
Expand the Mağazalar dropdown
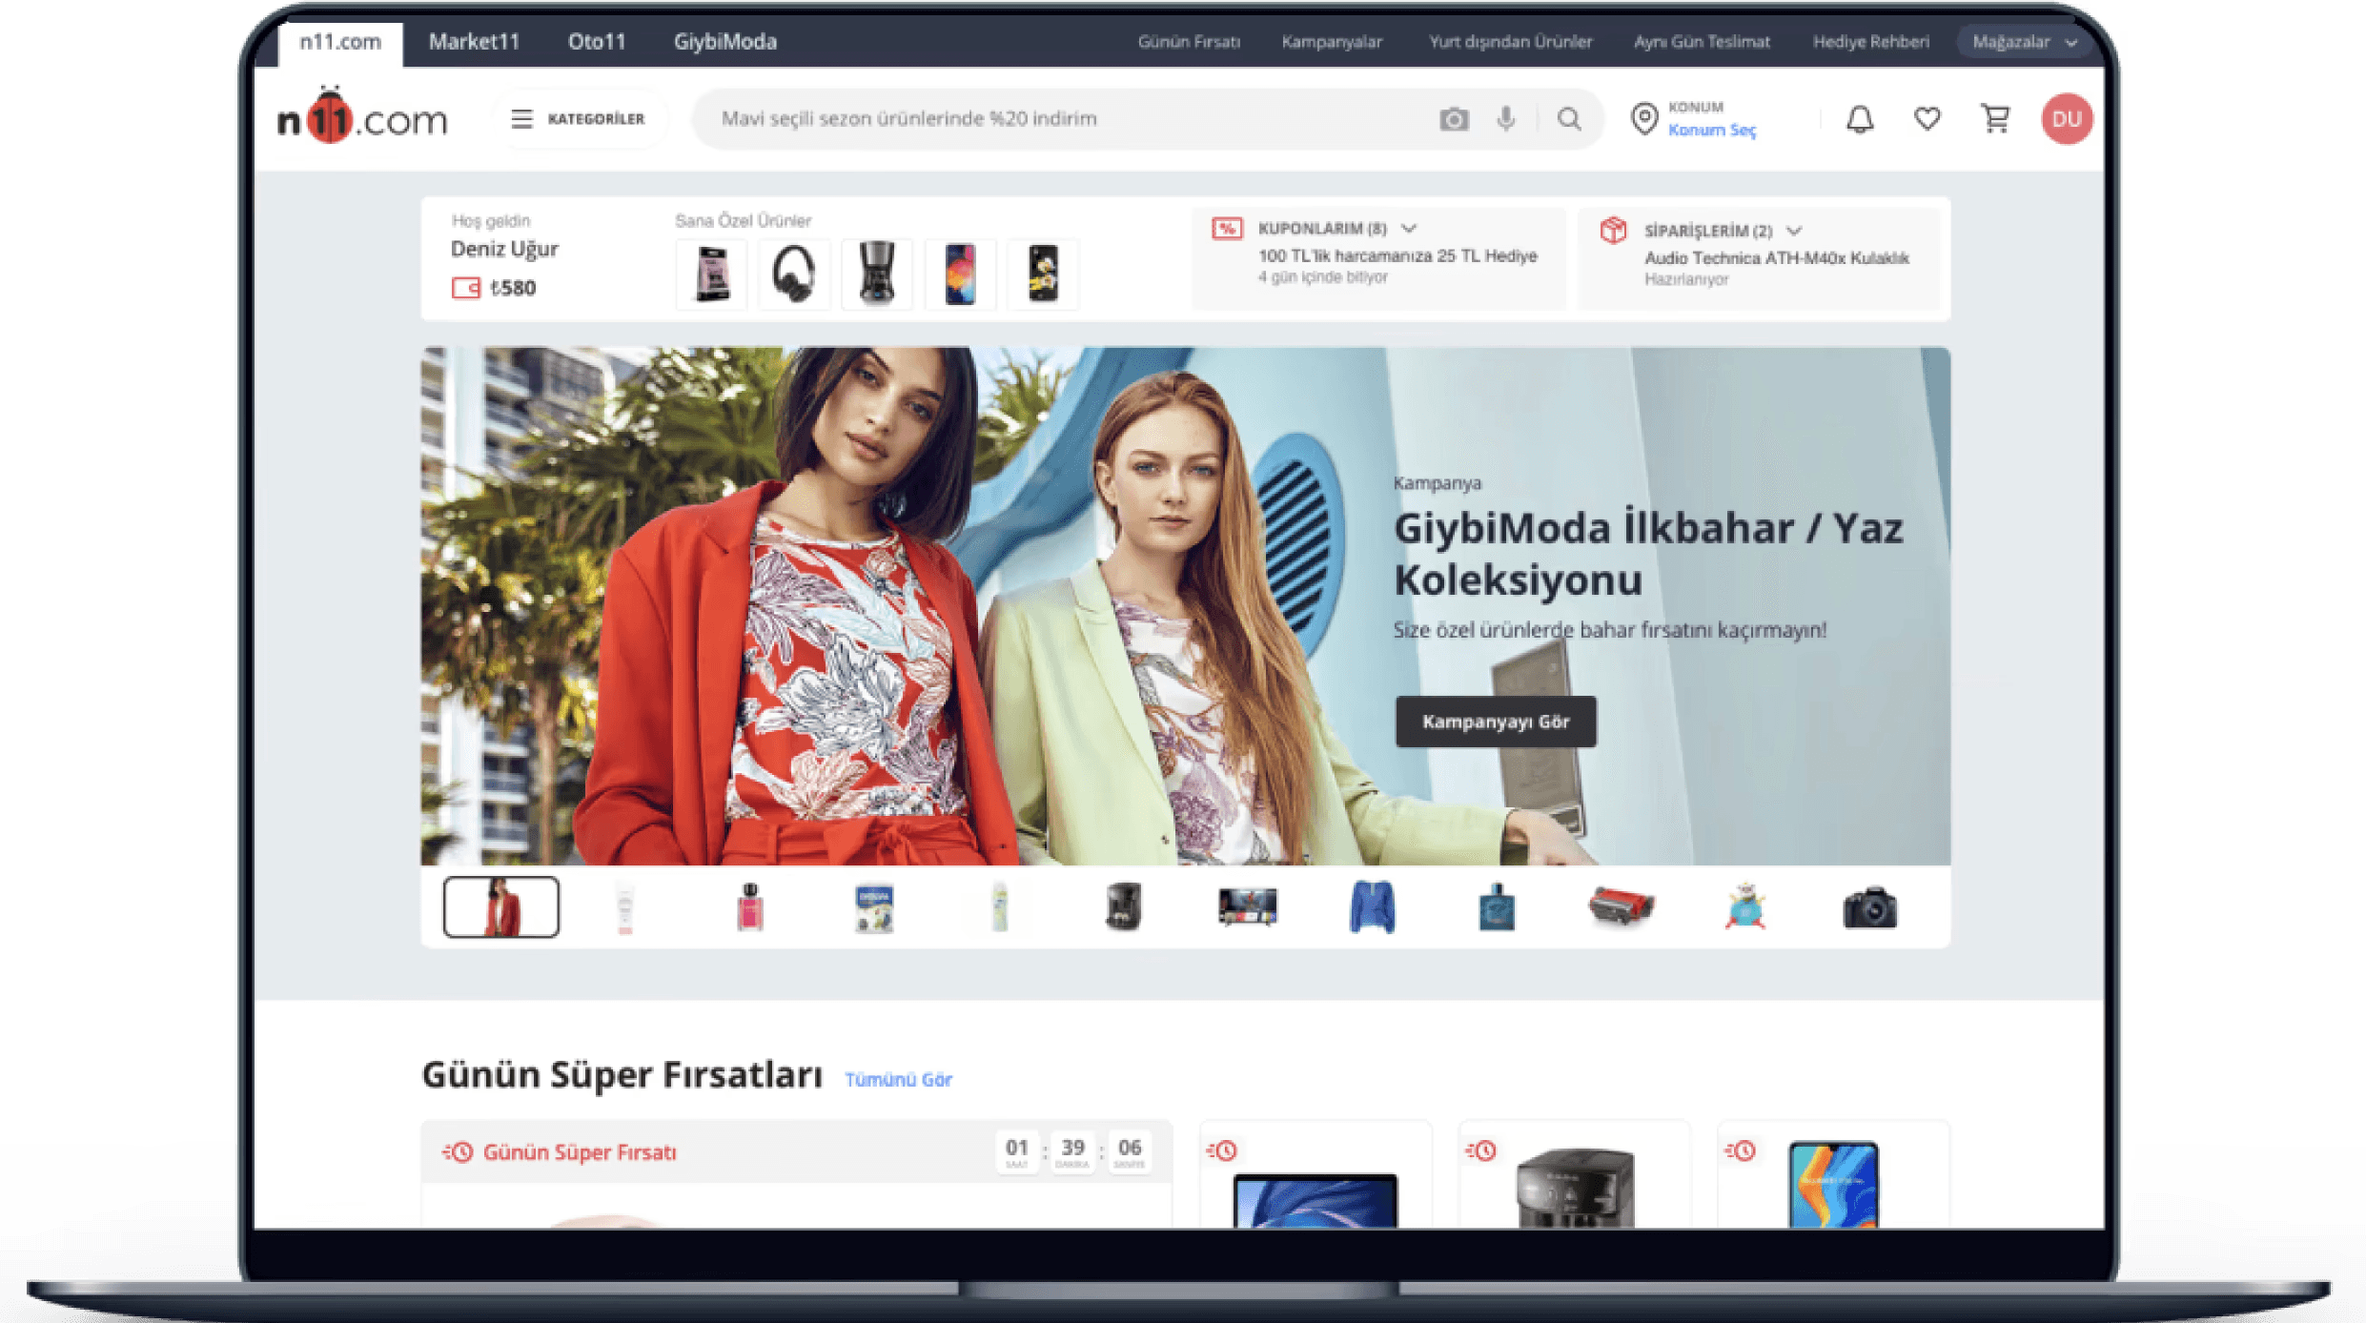[x=2024, y=42]
